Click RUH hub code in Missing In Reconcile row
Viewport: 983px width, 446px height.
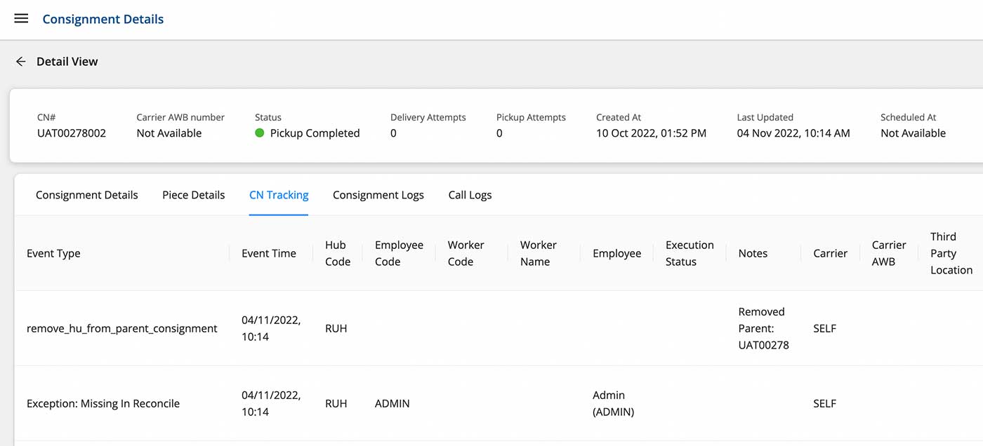point(336,403)
